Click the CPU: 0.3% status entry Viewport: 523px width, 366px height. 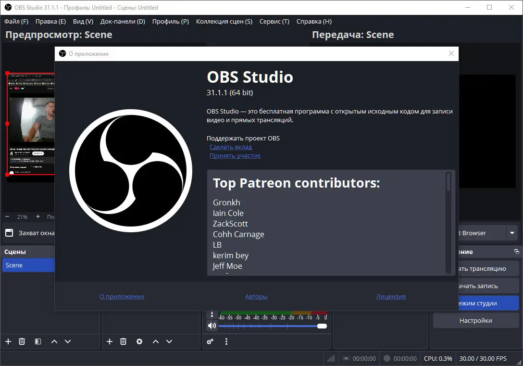click(438, 358)
